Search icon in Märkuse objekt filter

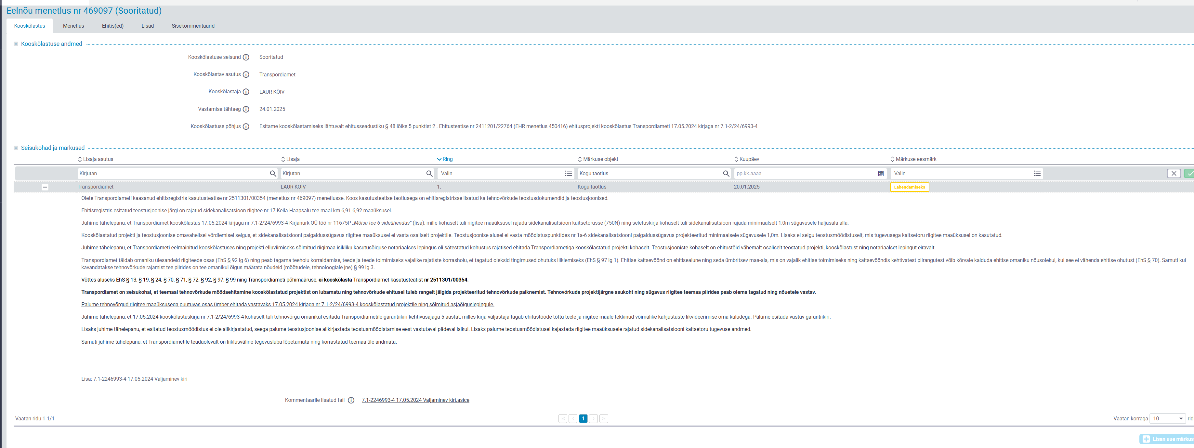(x=726, y=174)
